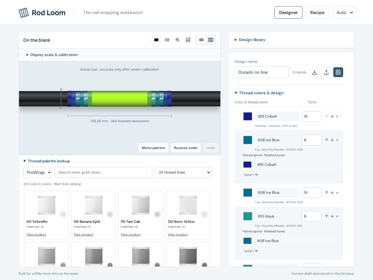Click the Mirror pattern button
The image size is (373, 280).
pos(154,148)
